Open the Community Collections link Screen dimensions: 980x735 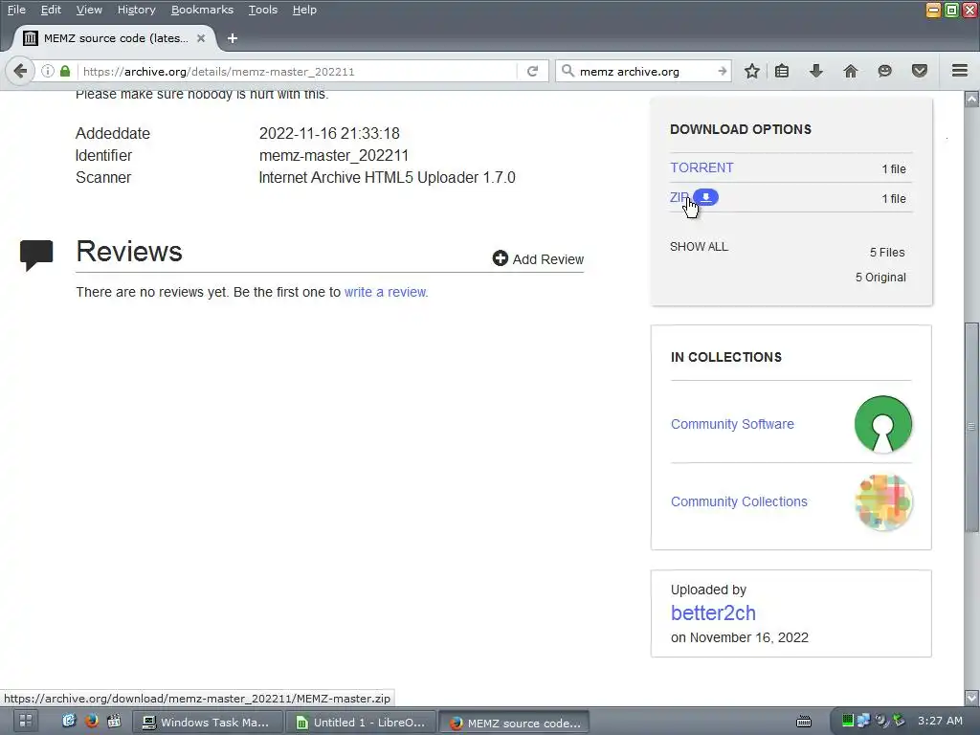coord(739,501)
